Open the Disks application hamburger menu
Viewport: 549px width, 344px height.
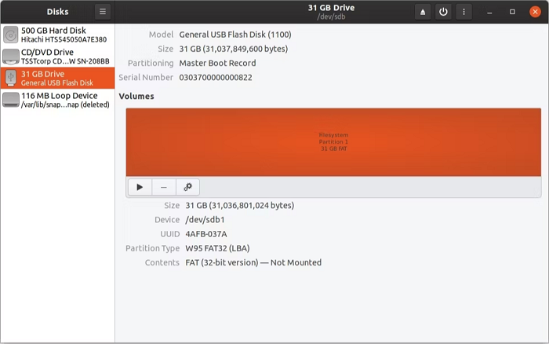coord(103,12)
